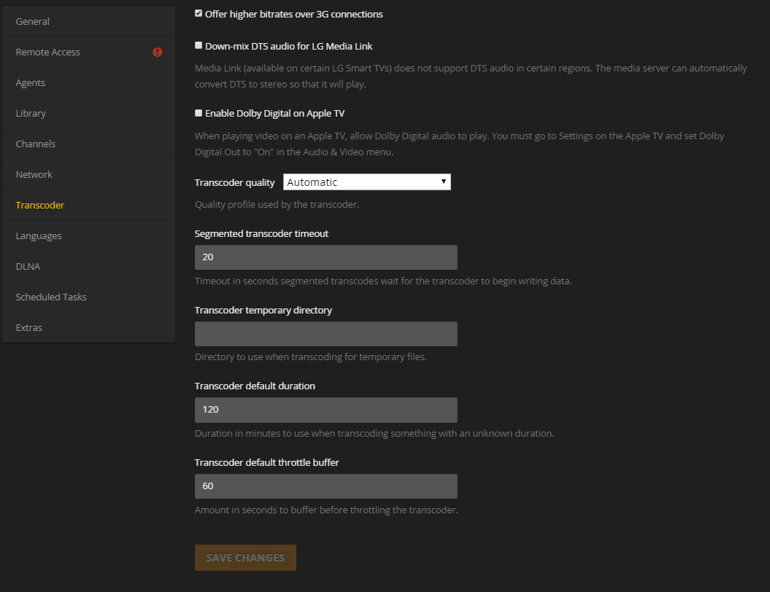Click the Transcoder default throttle buffer field
This screenshot has height=592, width=770.
pyautogui.click(x=326, y=486)
